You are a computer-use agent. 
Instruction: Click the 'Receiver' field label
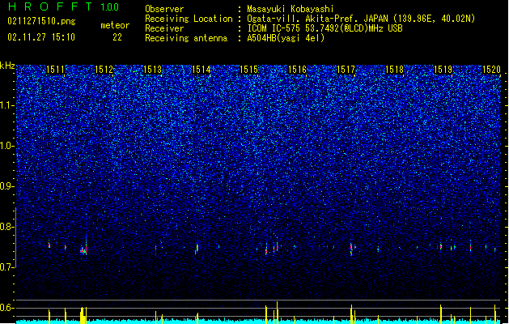[x=164, y=28]
